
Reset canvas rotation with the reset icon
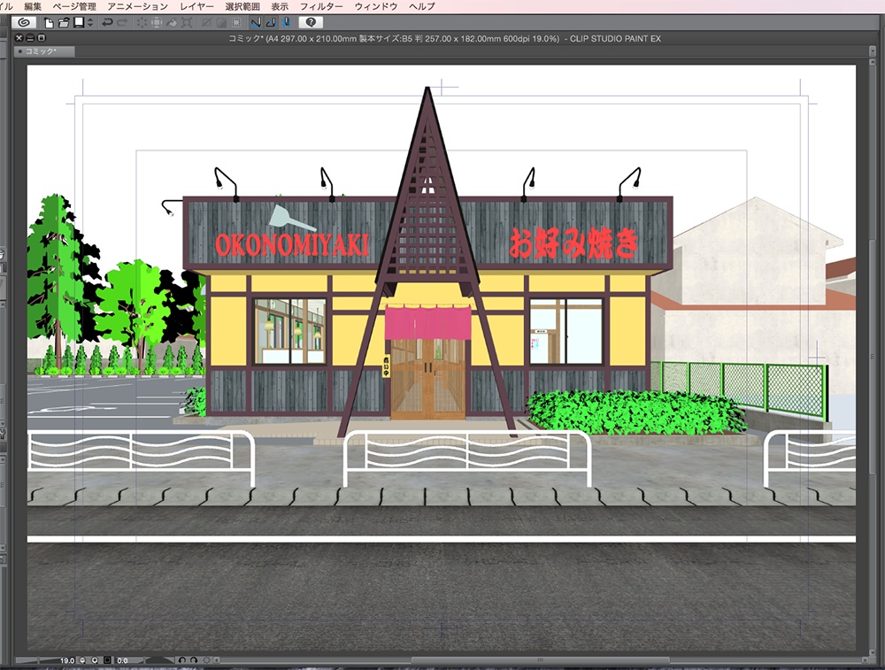coord(207,660)
